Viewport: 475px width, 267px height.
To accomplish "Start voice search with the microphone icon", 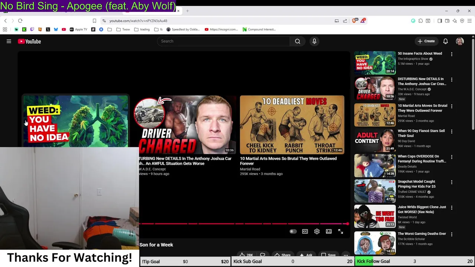I will click(x=314, y=41).
